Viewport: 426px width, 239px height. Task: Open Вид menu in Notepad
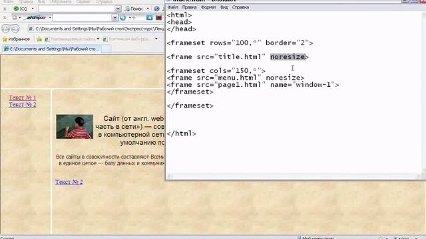pos(224,7)
